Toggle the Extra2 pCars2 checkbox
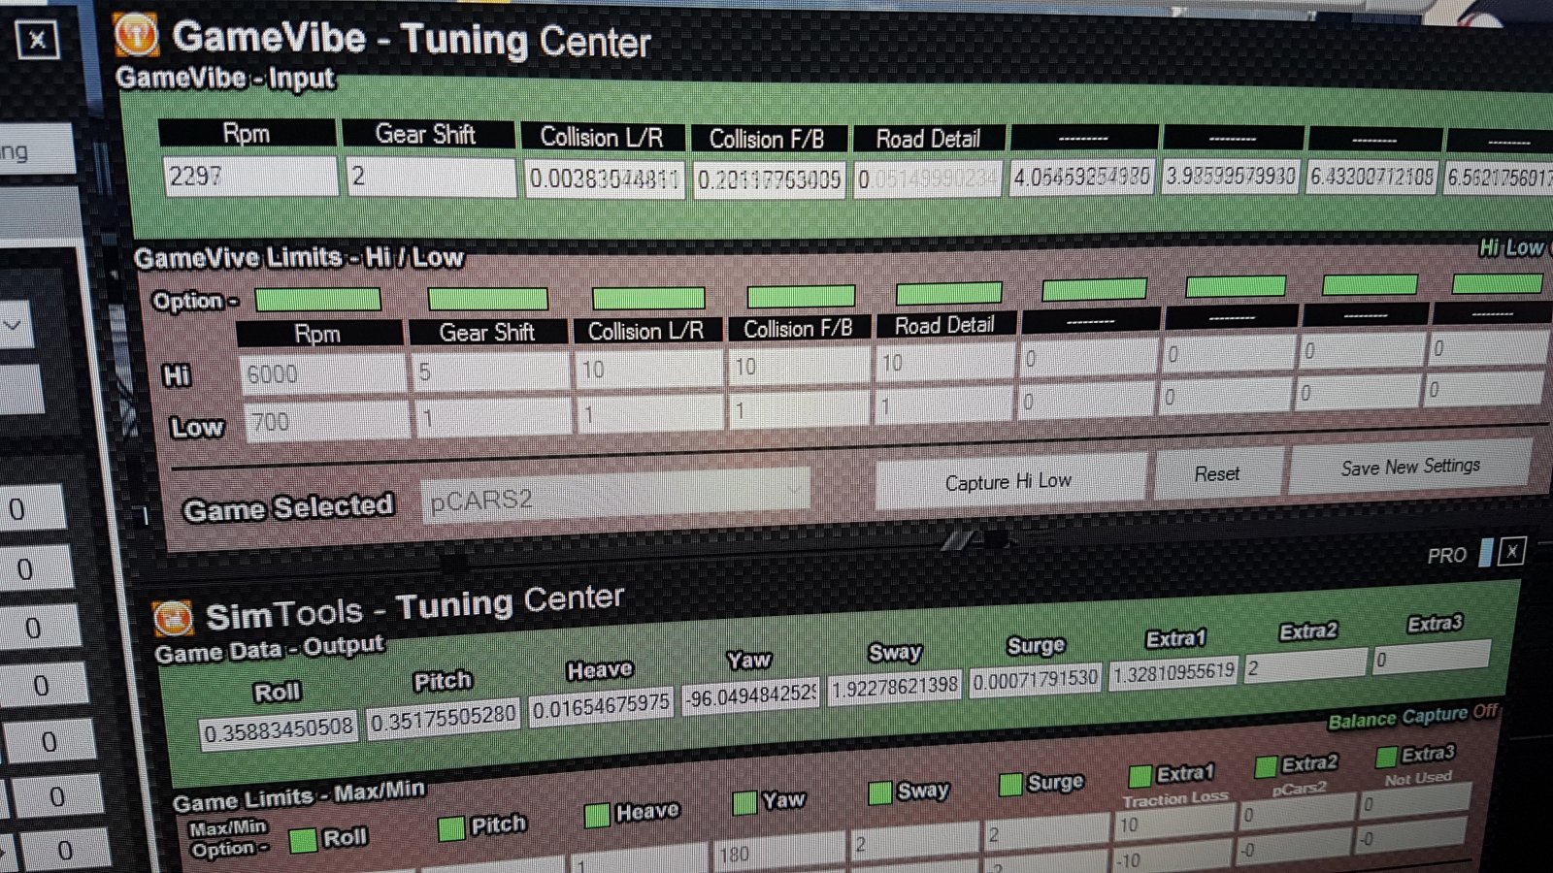This screenshot has width=1553, height=873. (x=1265, y=766)
